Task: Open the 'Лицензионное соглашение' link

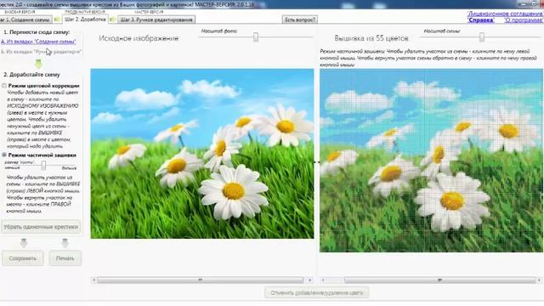Action: (505, 14)
